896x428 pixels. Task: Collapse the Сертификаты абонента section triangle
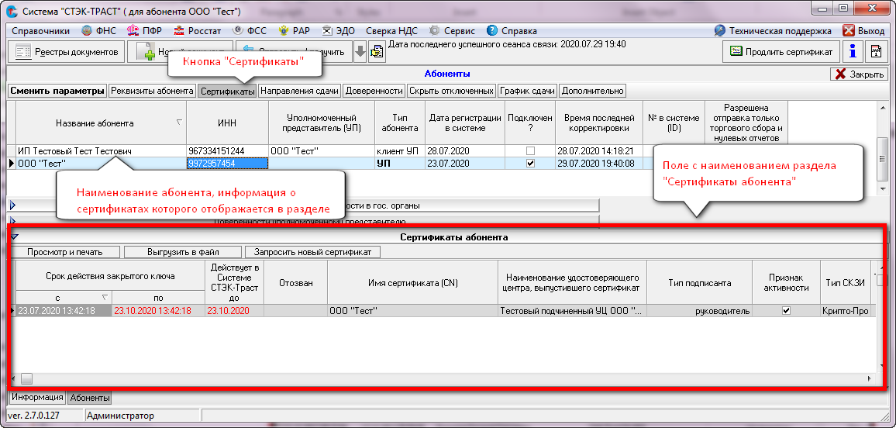[x=14, y=236]
